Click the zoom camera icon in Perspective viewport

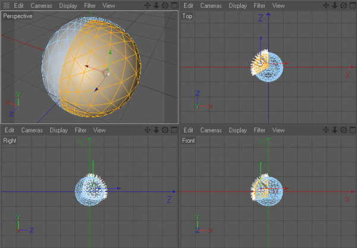pos(156,5)
